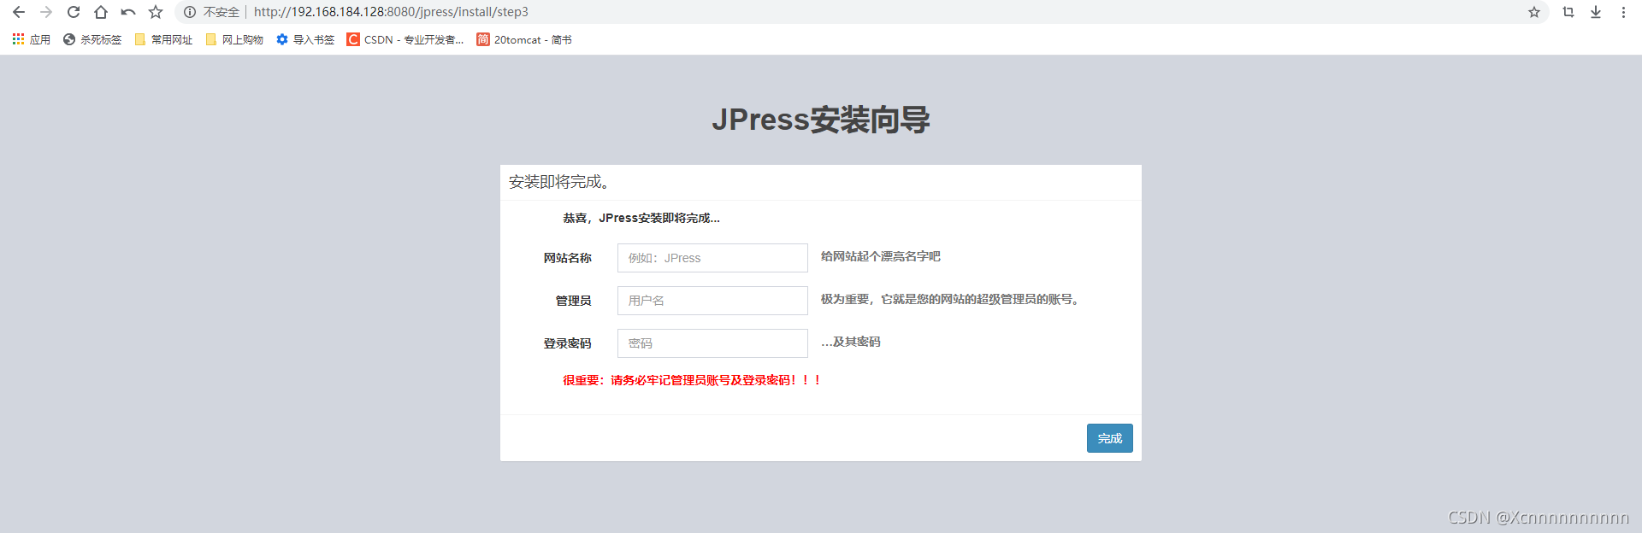The width and height of the screenshot is (1642, 533).
Task: Click the 登录密码 label
Action: click(568, 343)
